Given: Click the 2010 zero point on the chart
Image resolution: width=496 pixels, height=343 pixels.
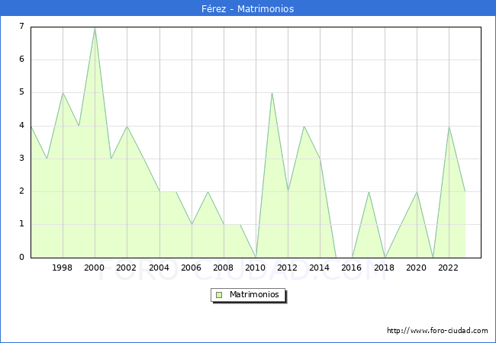Looking at the screenshot, I should pyautogui.click(x=256, y=257).
